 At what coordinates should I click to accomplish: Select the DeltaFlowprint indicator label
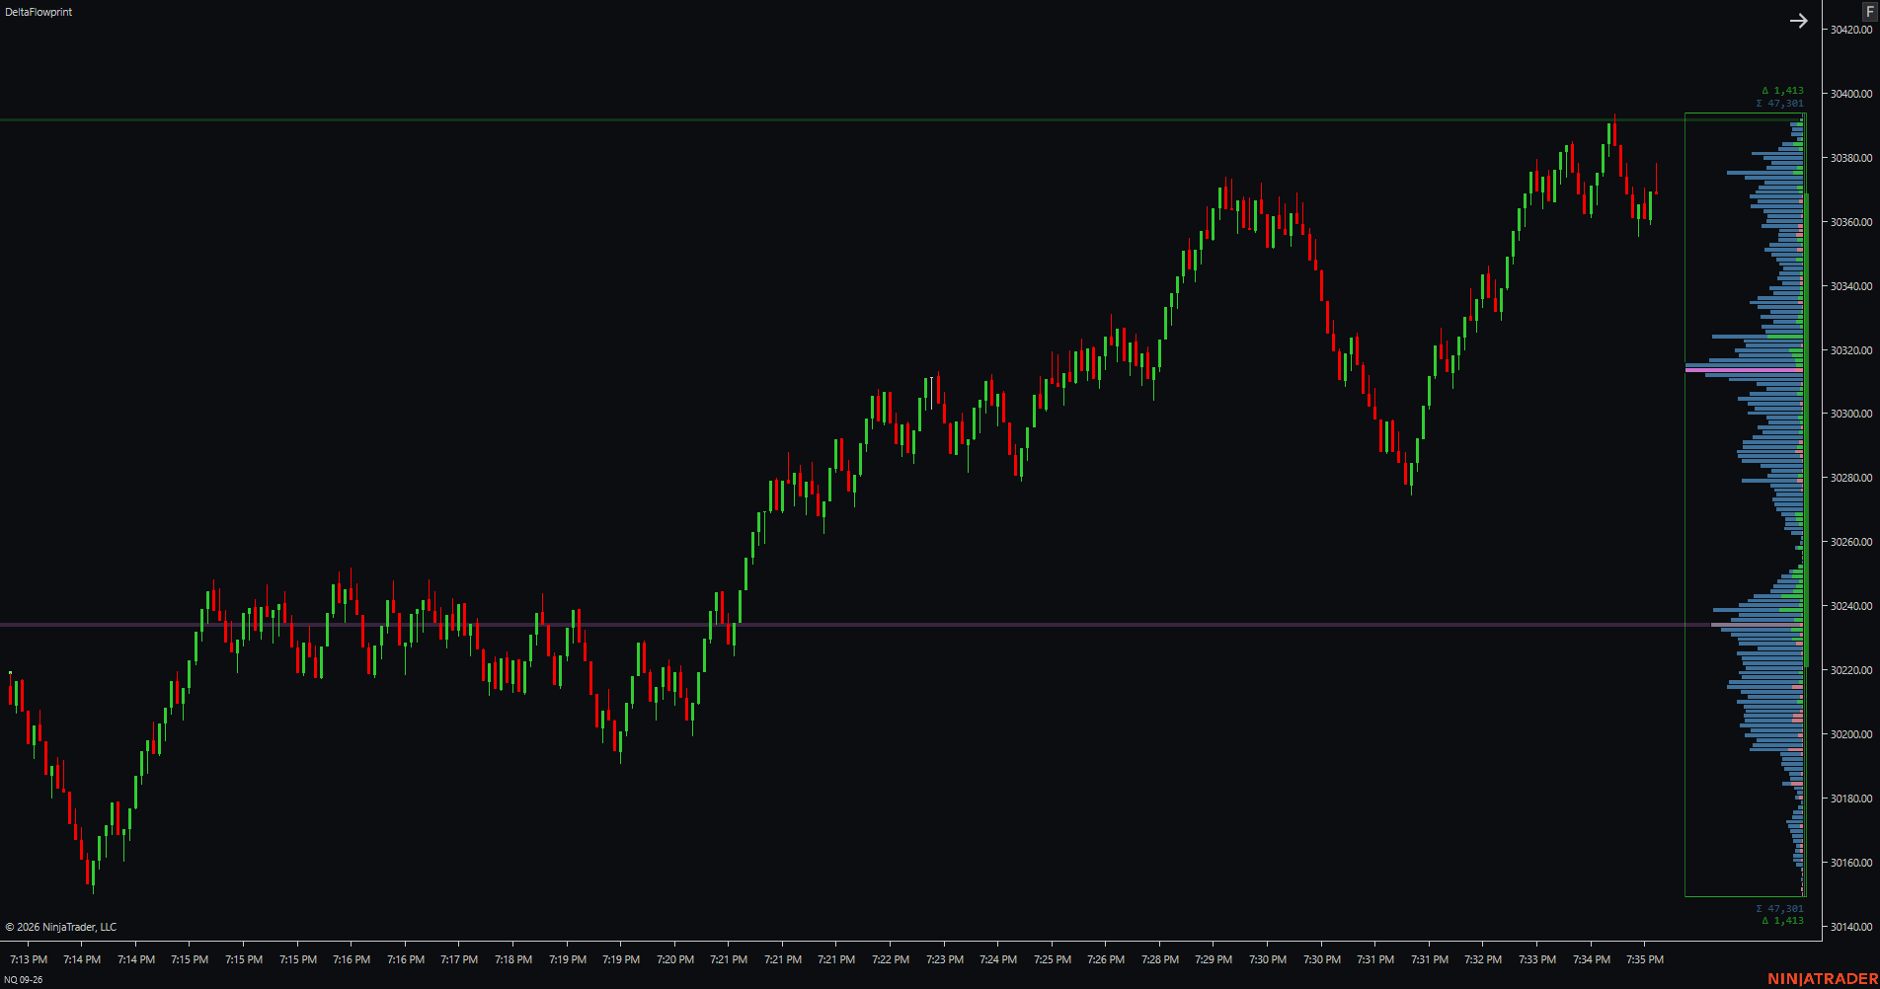point(39,12)
